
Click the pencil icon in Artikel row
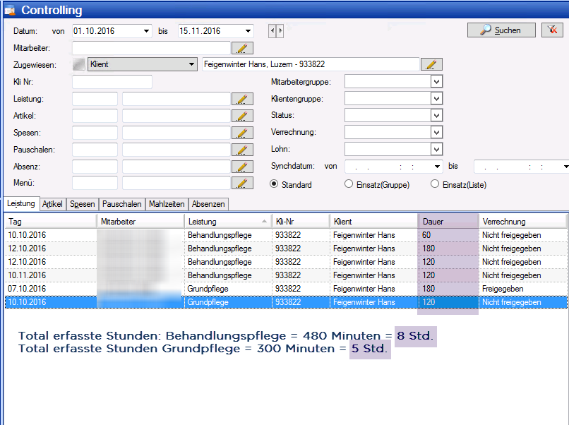(x=242, y=116)
